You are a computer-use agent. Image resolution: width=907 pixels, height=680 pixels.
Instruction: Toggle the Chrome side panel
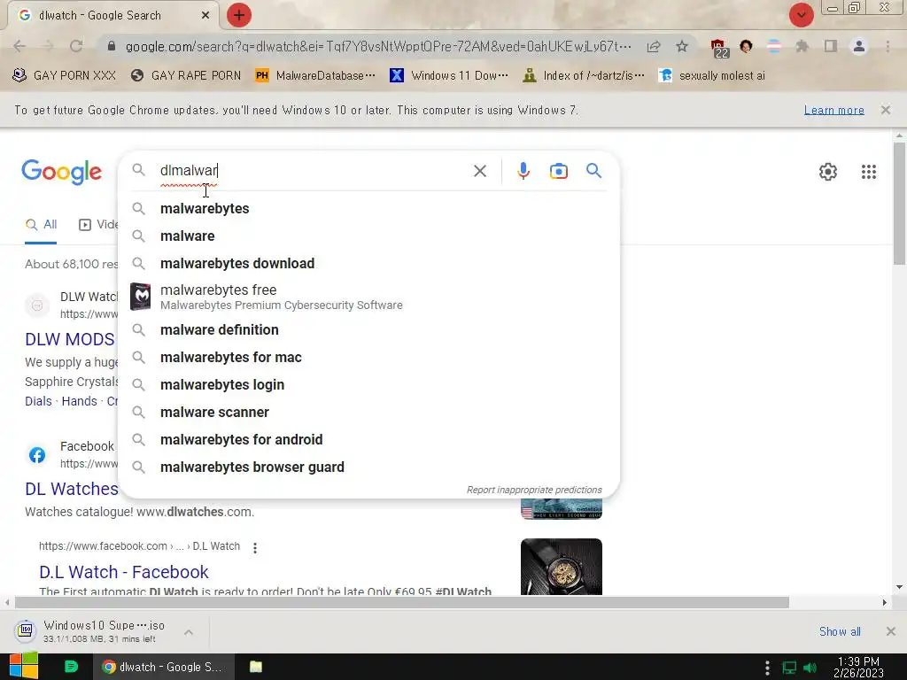(x=831, y=46)
